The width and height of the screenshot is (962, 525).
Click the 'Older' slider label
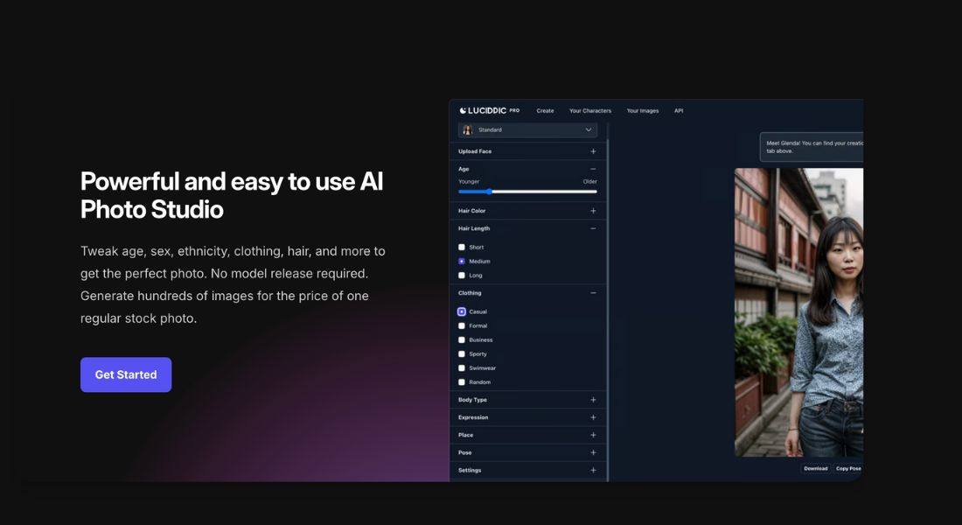(589, 182)
